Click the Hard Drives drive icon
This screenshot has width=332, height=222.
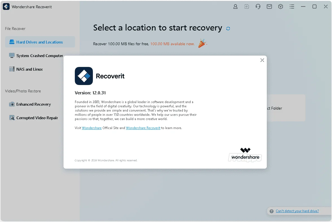[12, 42]
